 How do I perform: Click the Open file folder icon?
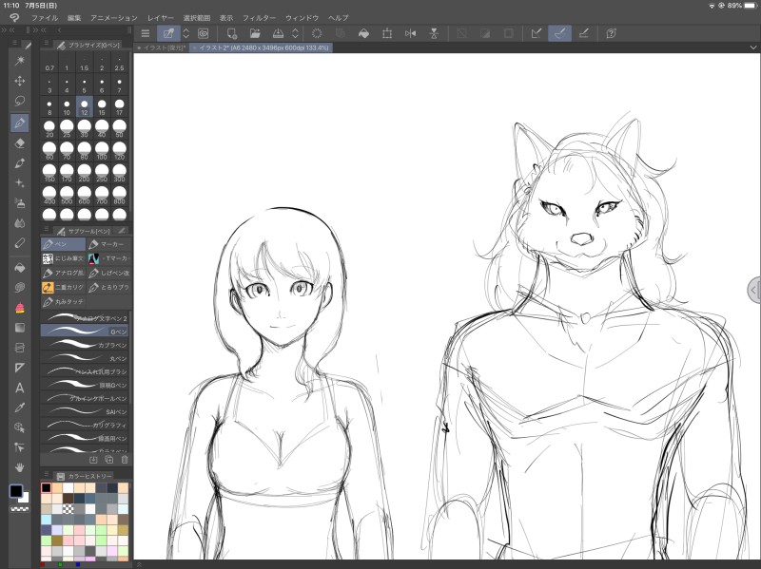254,33
